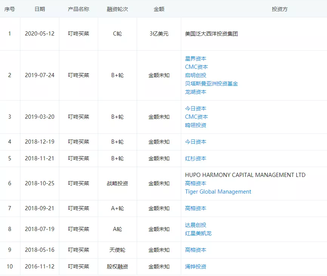
Task: Click the 产品名称 column header
Action: point(79,9)
